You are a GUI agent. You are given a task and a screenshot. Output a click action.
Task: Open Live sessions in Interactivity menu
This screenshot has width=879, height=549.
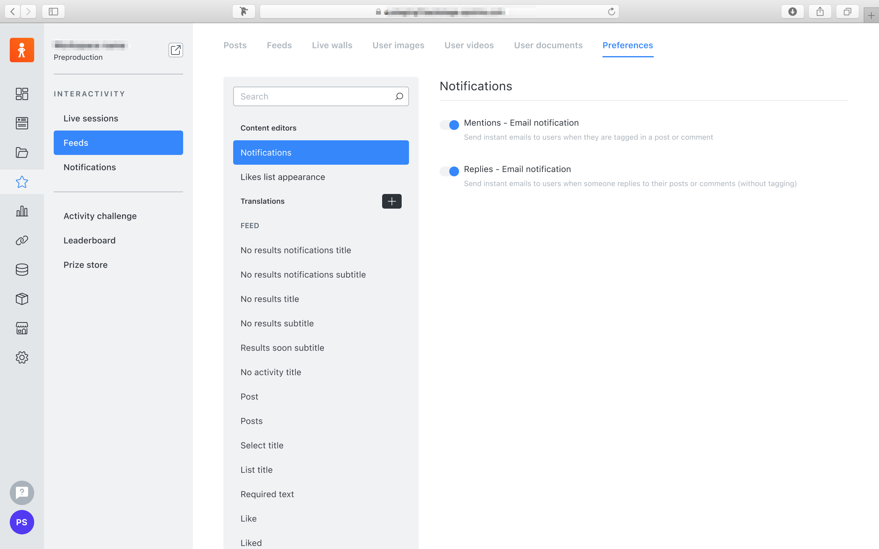point(118,118)
